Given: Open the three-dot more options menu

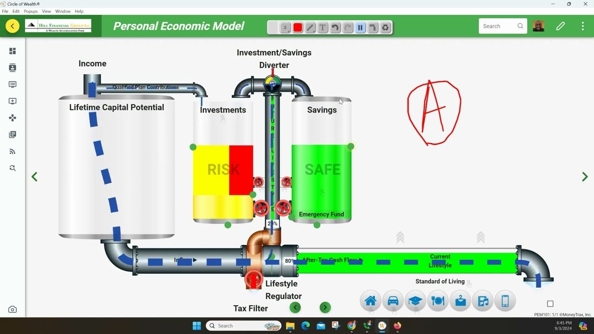Looking at the screenshot, I should (x=583, y=26).
